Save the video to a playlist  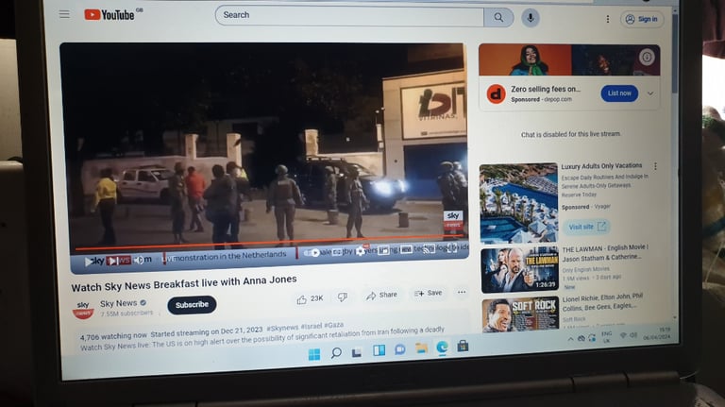[x=429, y=294]
